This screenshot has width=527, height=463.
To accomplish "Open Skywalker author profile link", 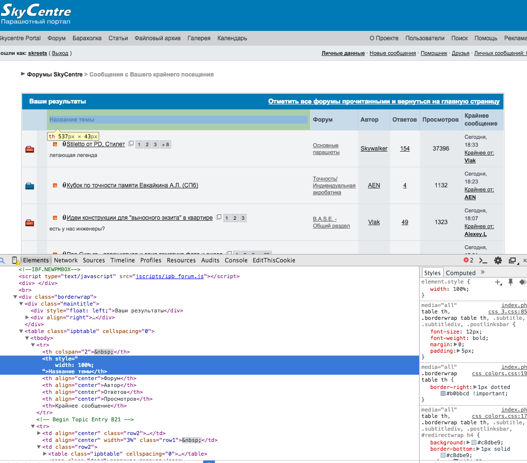I will click(x=374, y=149).
